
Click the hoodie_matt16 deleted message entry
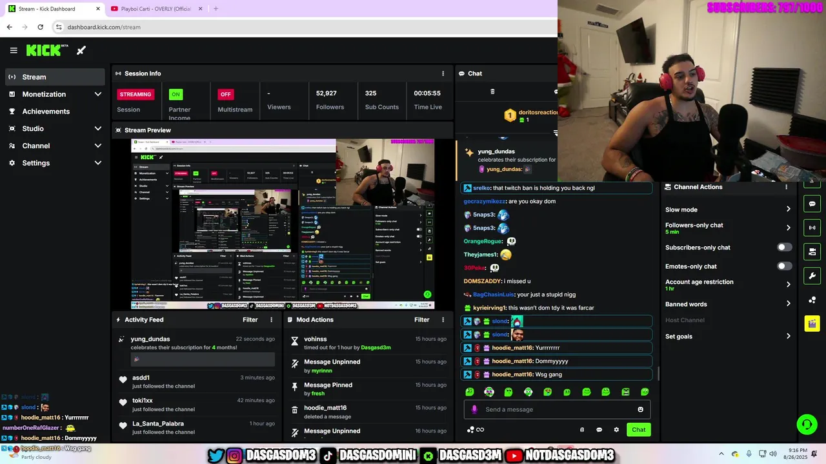coord(368,412)
